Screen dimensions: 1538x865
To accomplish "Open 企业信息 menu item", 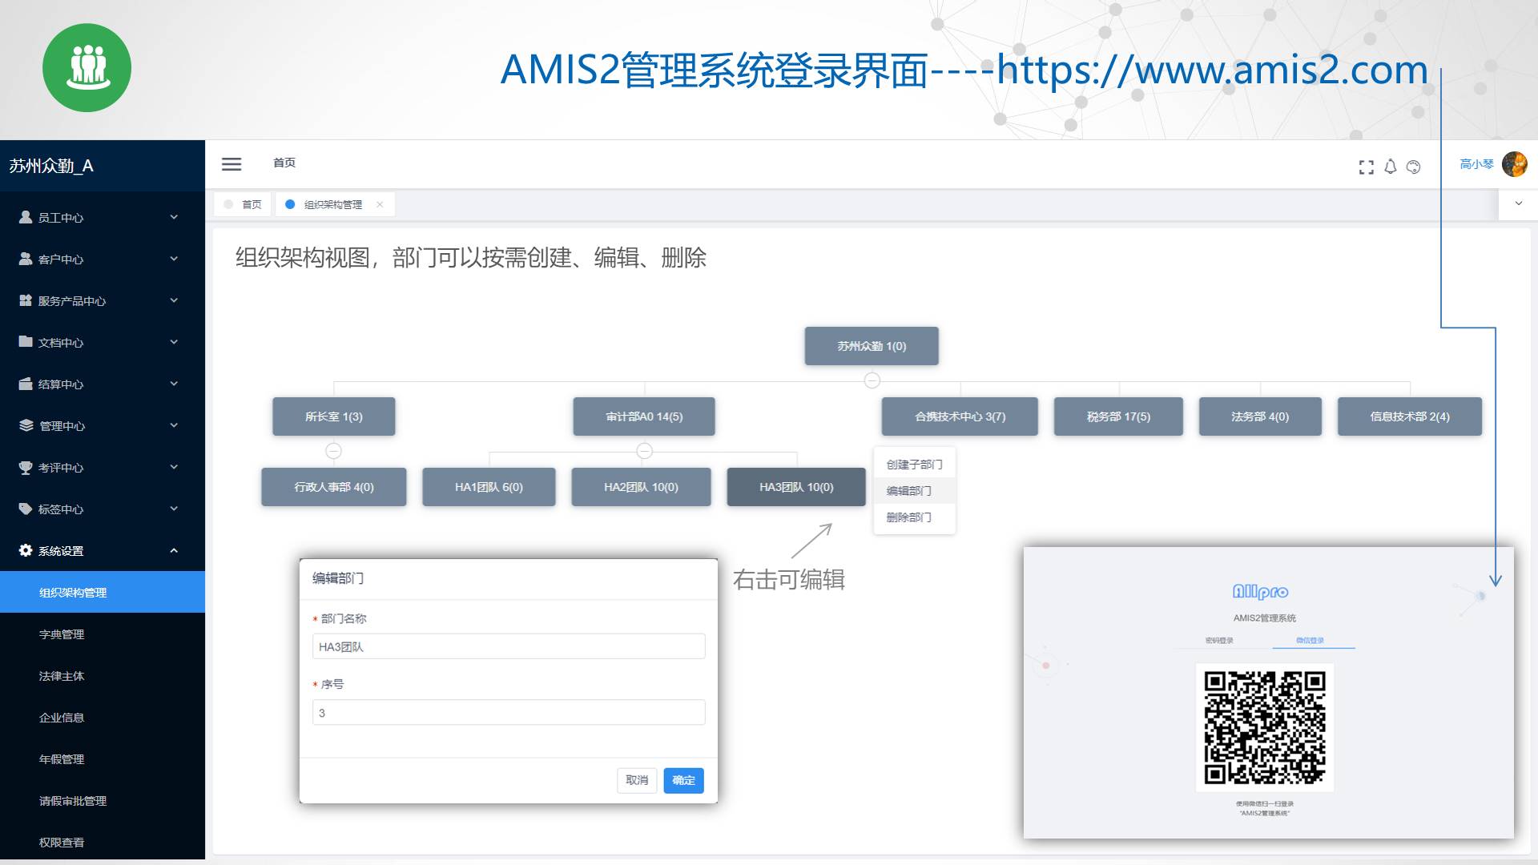I will tap(103, 717).
